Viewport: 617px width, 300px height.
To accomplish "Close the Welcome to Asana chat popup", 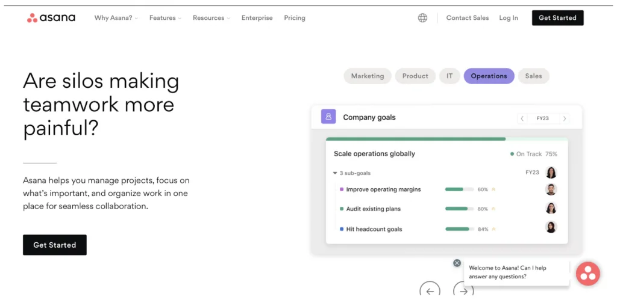I will click(x=457, y=263).
